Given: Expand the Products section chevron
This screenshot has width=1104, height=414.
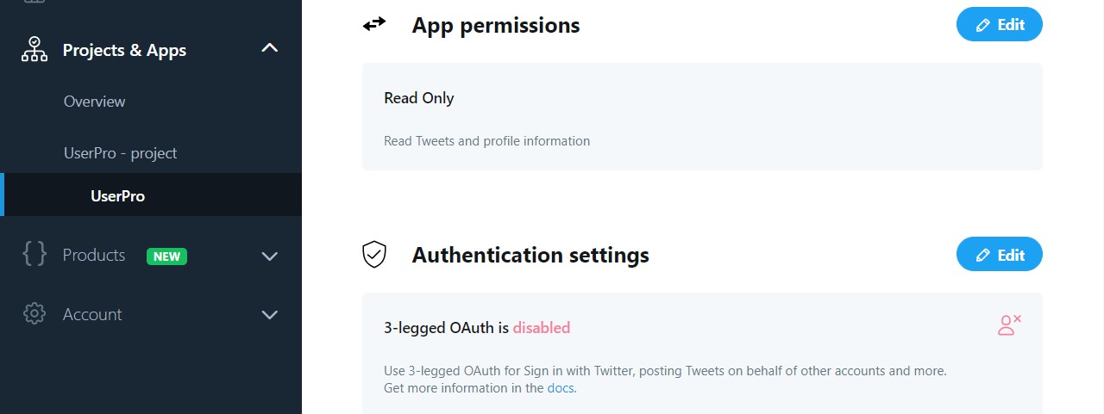Looking at the screenshot, I should [270, 256].
